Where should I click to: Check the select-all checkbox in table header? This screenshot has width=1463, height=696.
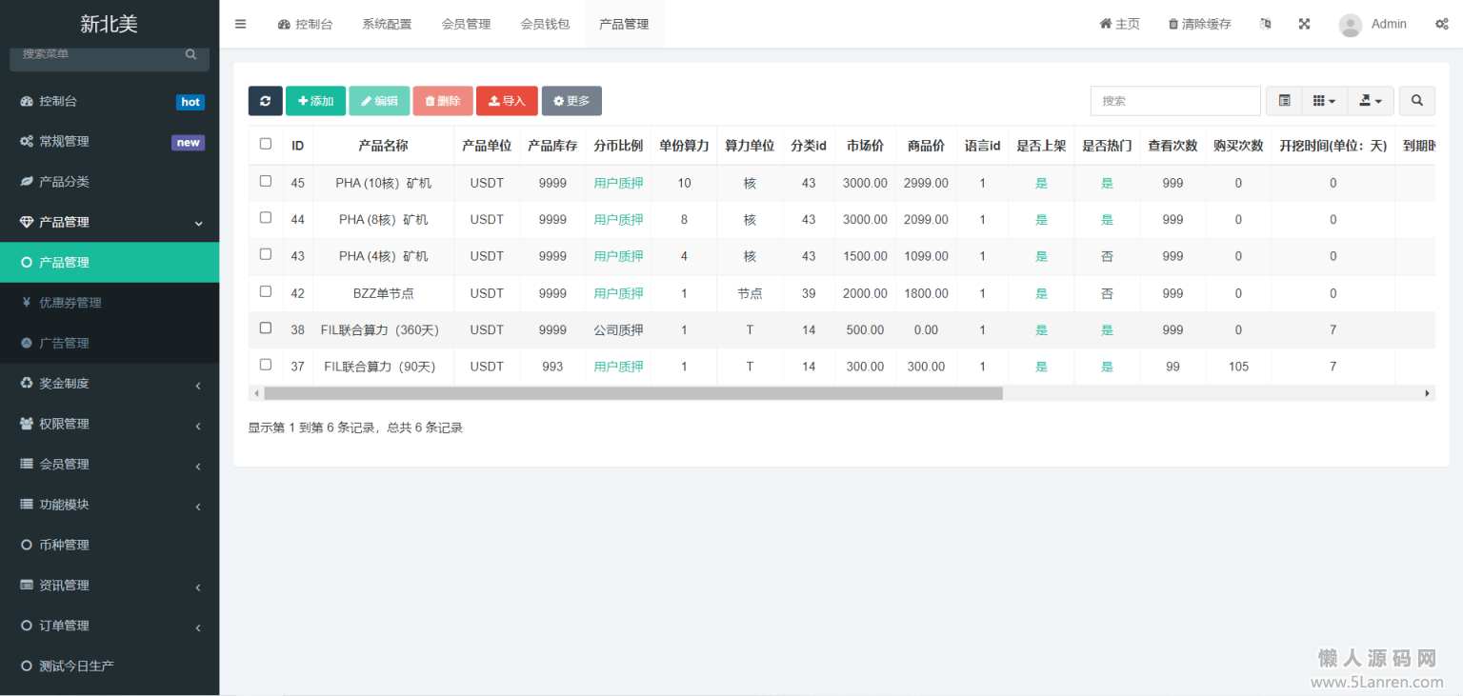click(x=266, y=144)
